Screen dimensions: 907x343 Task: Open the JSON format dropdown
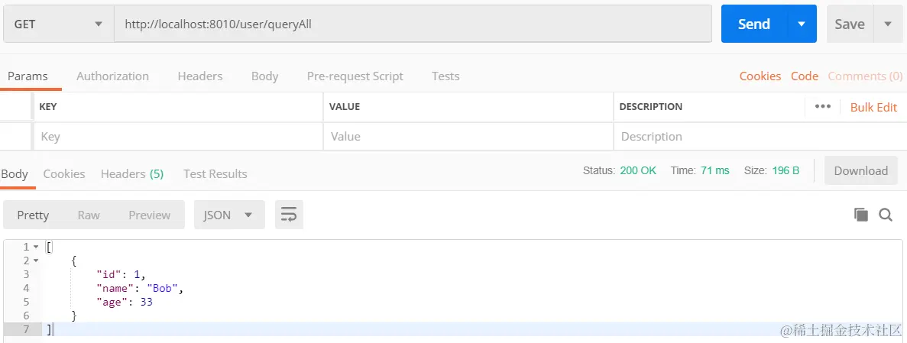[228, 215]
